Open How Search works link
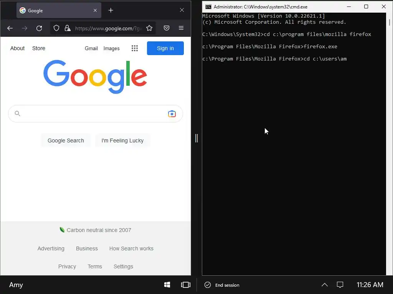Image resolution: width=393 pixels, height=294 pixels. [x=131, y=248]
